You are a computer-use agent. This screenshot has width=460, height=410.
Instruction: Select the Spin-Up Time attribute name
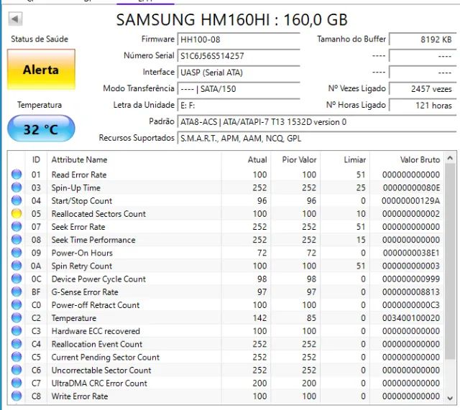pos(76,188)
